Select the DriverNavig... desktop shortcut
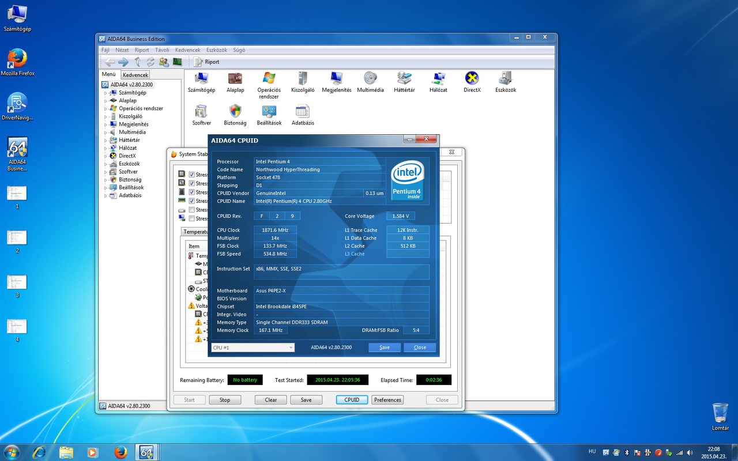Screen dimensions: 738x461 coord(17,107)
